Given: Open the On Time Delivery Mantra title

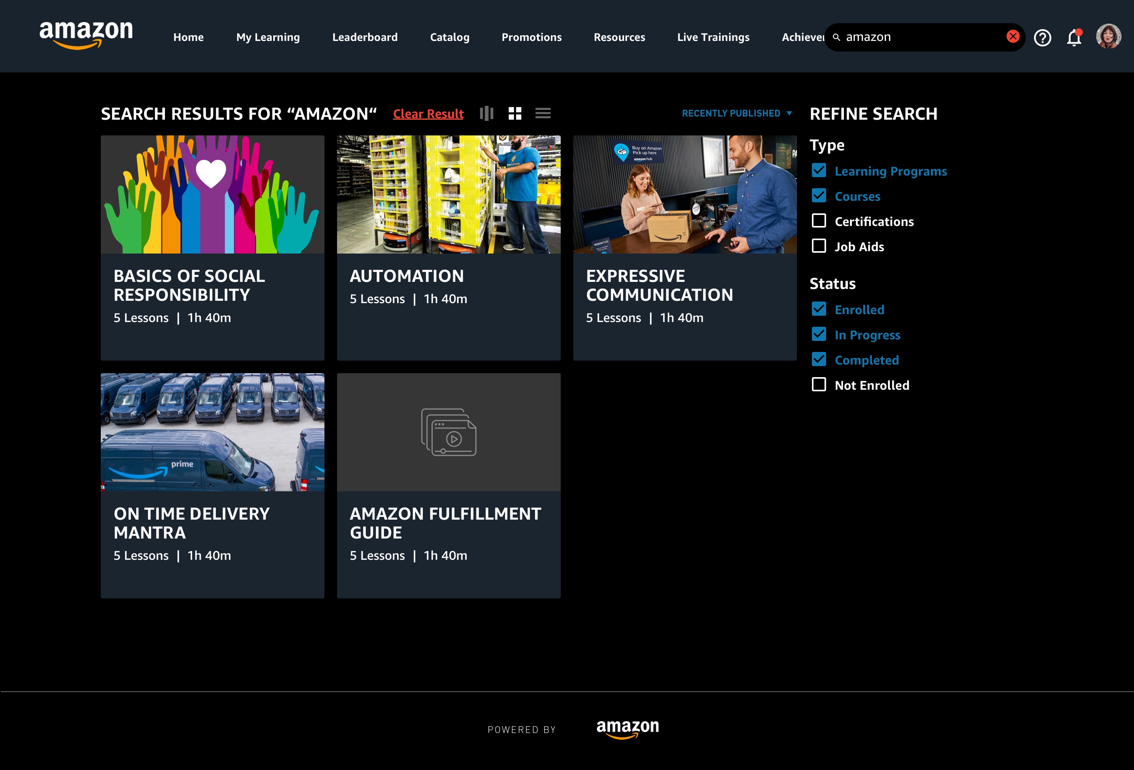Looking at the screenshot, I should coord(191,523).
